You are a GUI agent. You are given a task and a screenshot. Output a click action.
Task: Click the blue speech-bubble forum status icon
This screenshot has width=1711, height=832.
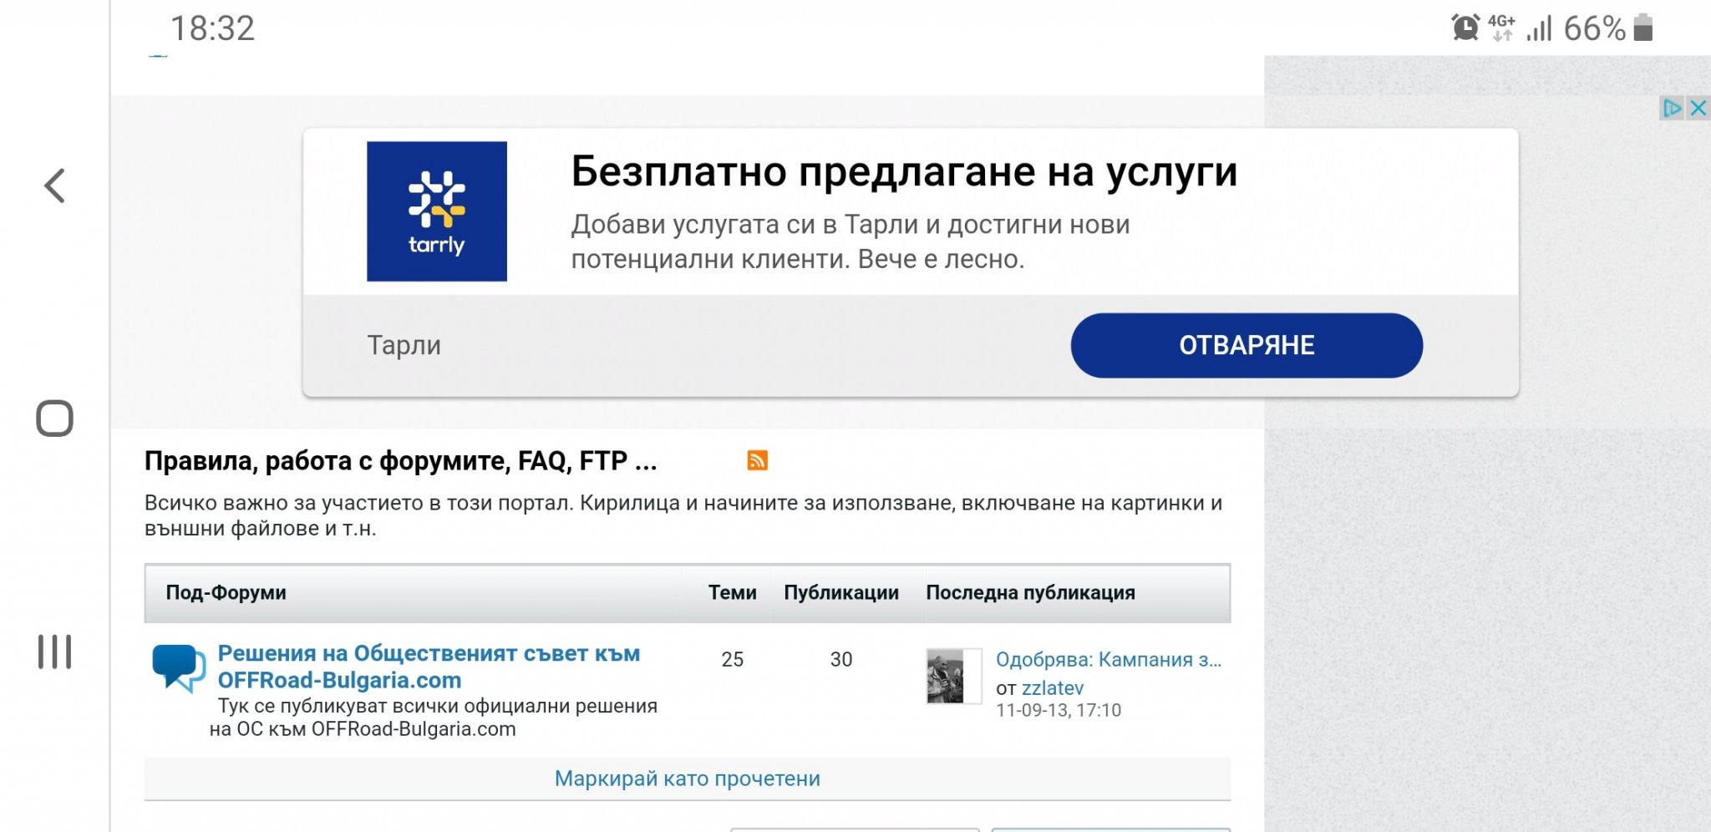pos(179,667)
